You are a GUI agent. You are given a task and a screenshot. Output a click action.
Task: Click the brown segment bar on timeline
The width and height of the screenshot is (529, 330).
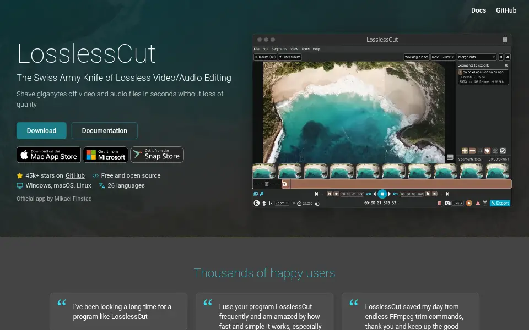[x=397, y=184]
